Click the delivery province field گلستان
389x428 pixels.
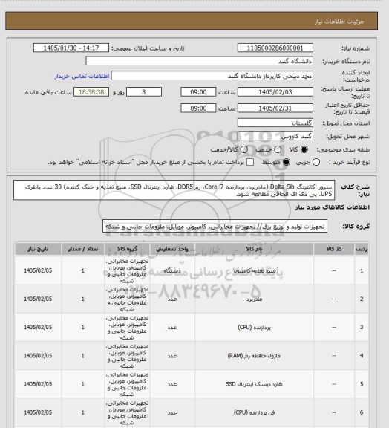point(275,123)
